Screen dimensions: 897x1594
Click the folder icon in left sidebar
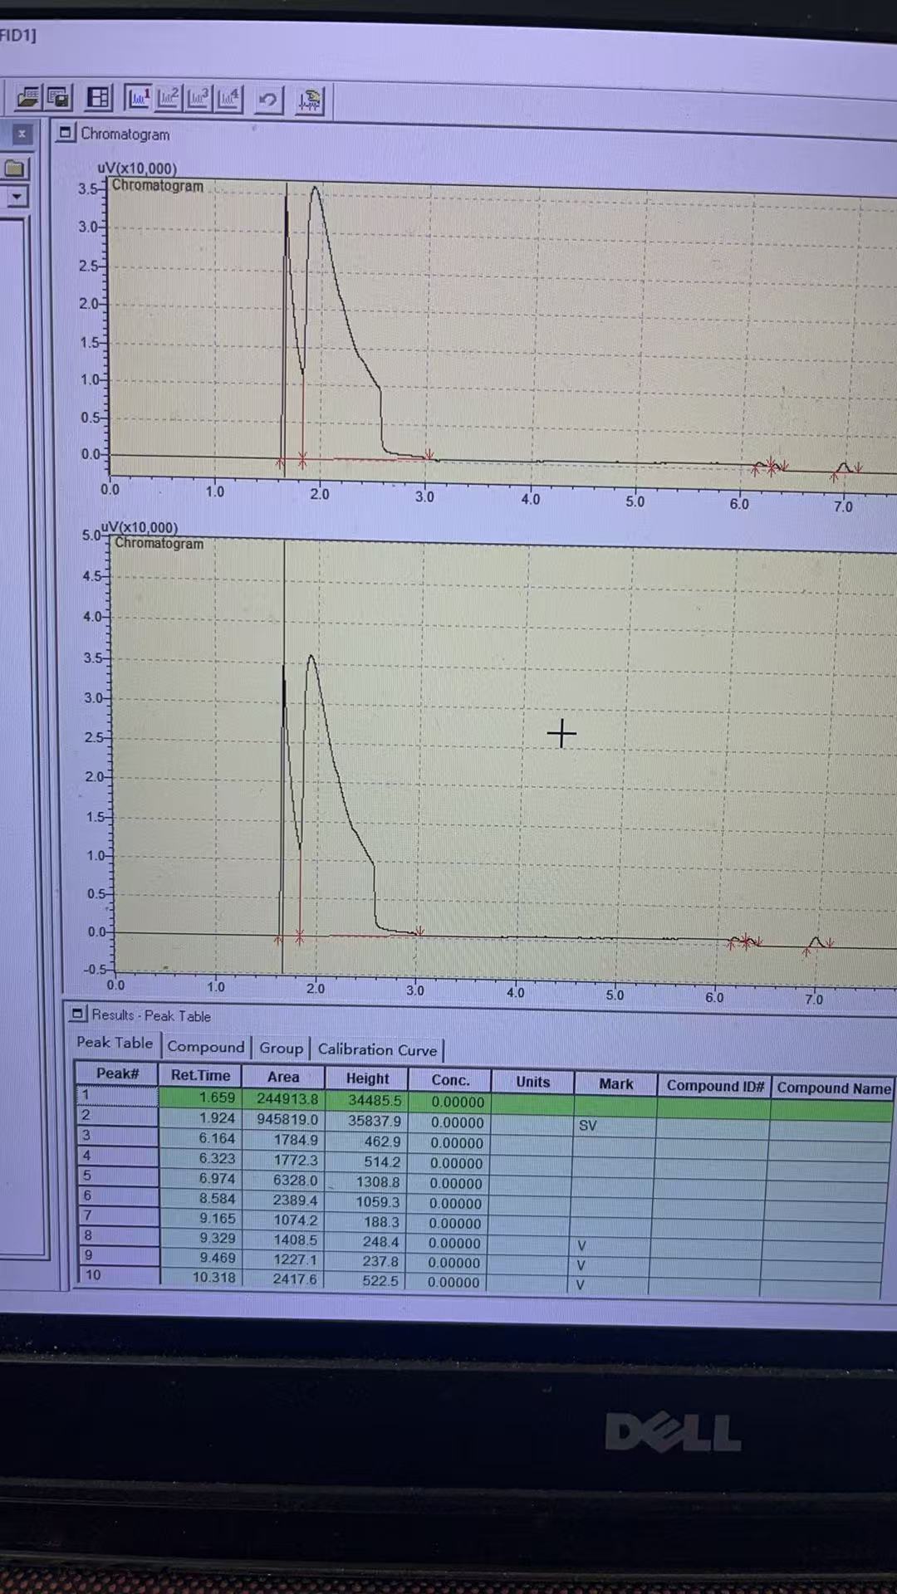(15, 169)
